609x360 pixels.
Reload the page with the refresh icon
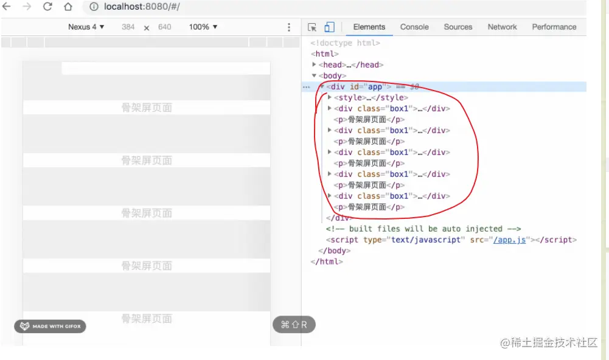[47, 6]
